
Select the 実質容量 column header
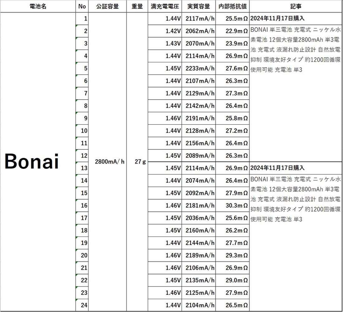(x=199, y=6)
